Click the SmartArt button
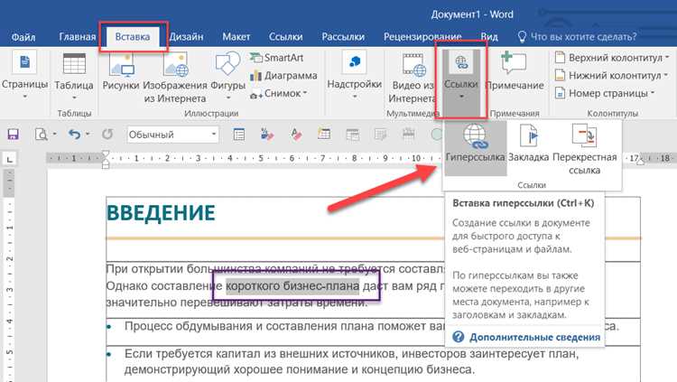Screen dimensions: 677x382 277,58
